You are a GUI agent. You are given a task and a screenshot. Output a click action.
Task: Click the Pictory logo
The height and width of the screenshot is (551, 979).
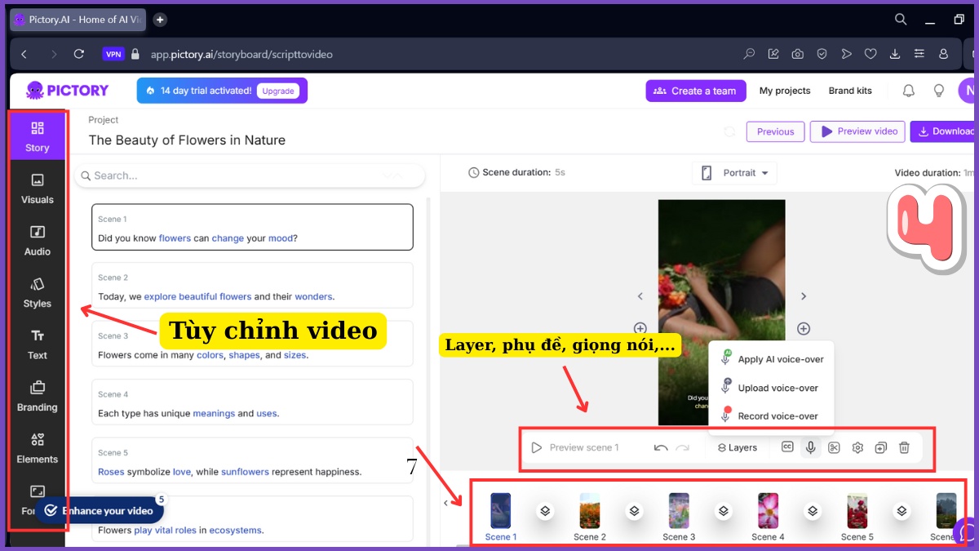click(67, 90)
